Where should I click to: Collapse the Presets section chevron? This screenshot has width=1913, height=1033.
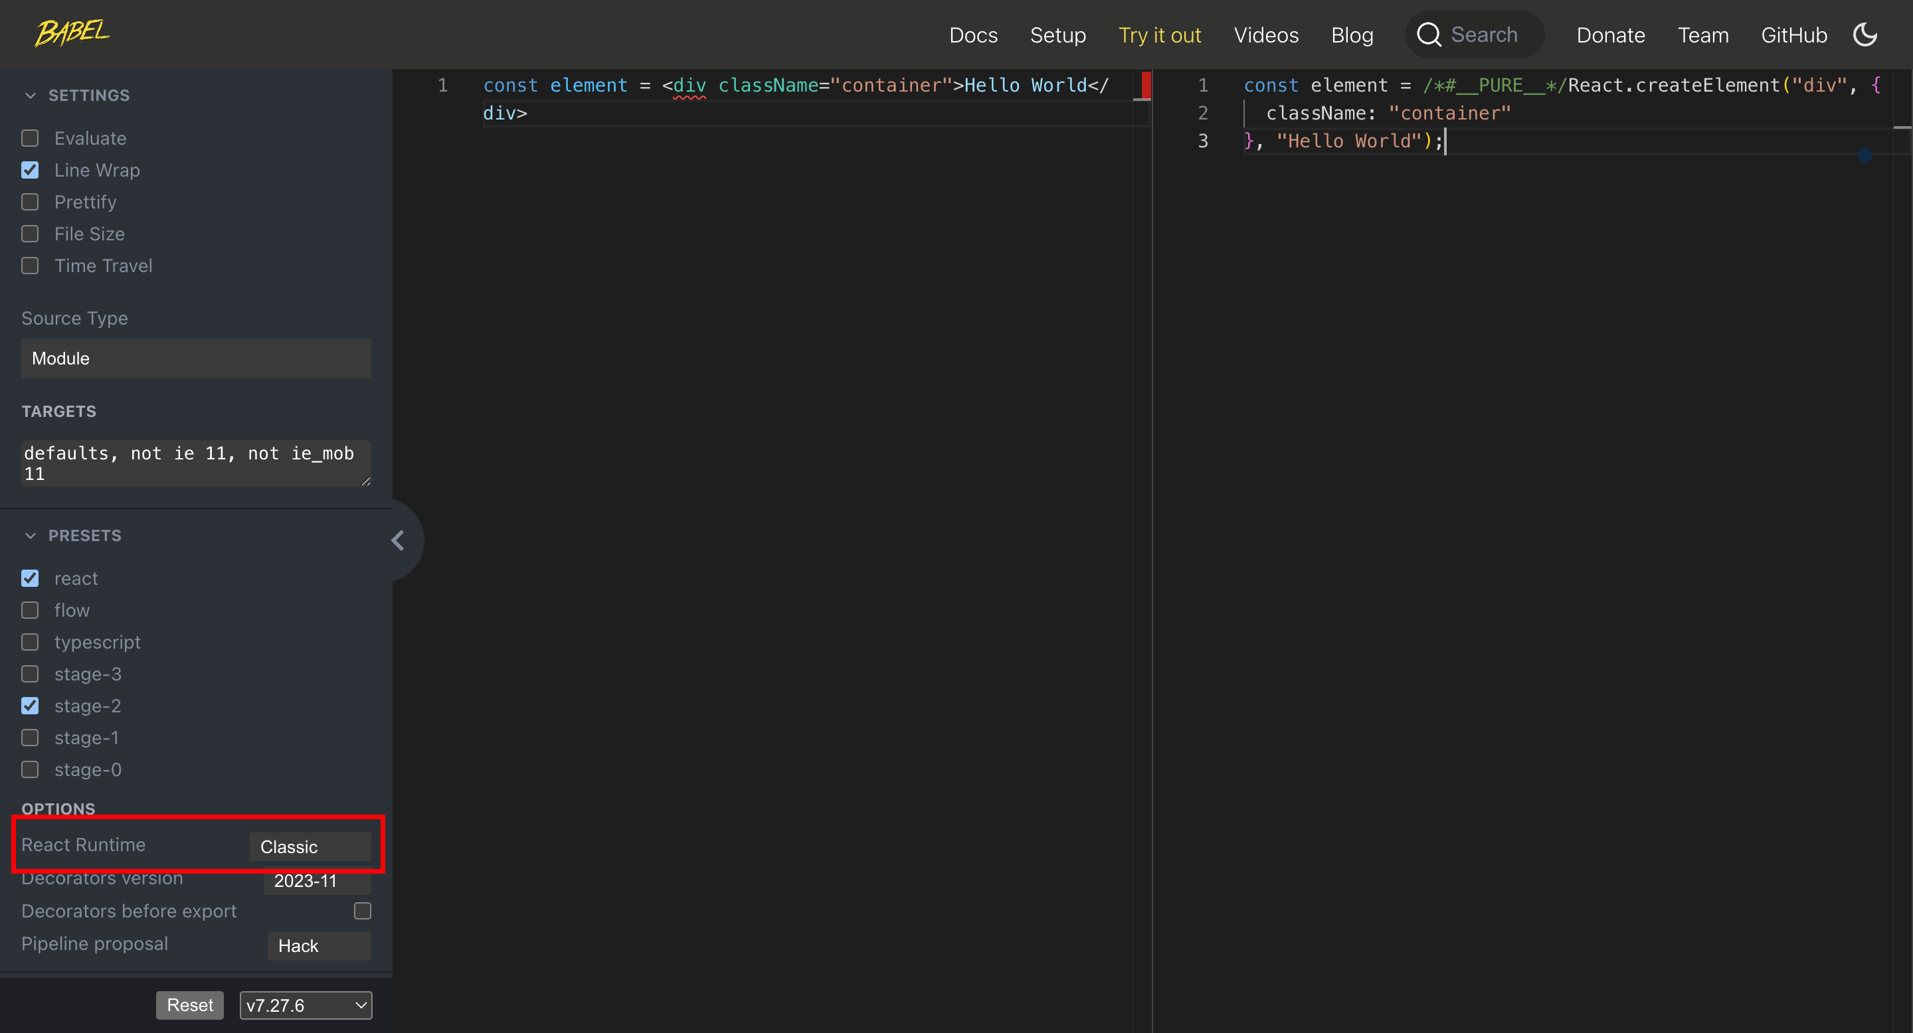(31, 536)
